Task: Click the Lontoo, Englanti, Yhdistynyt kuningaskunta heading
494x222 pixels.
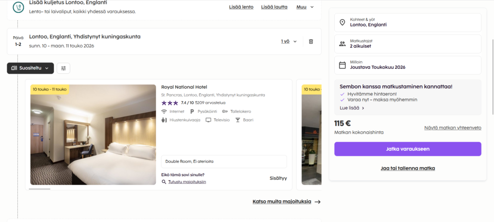Action: (x=85, y=37)
